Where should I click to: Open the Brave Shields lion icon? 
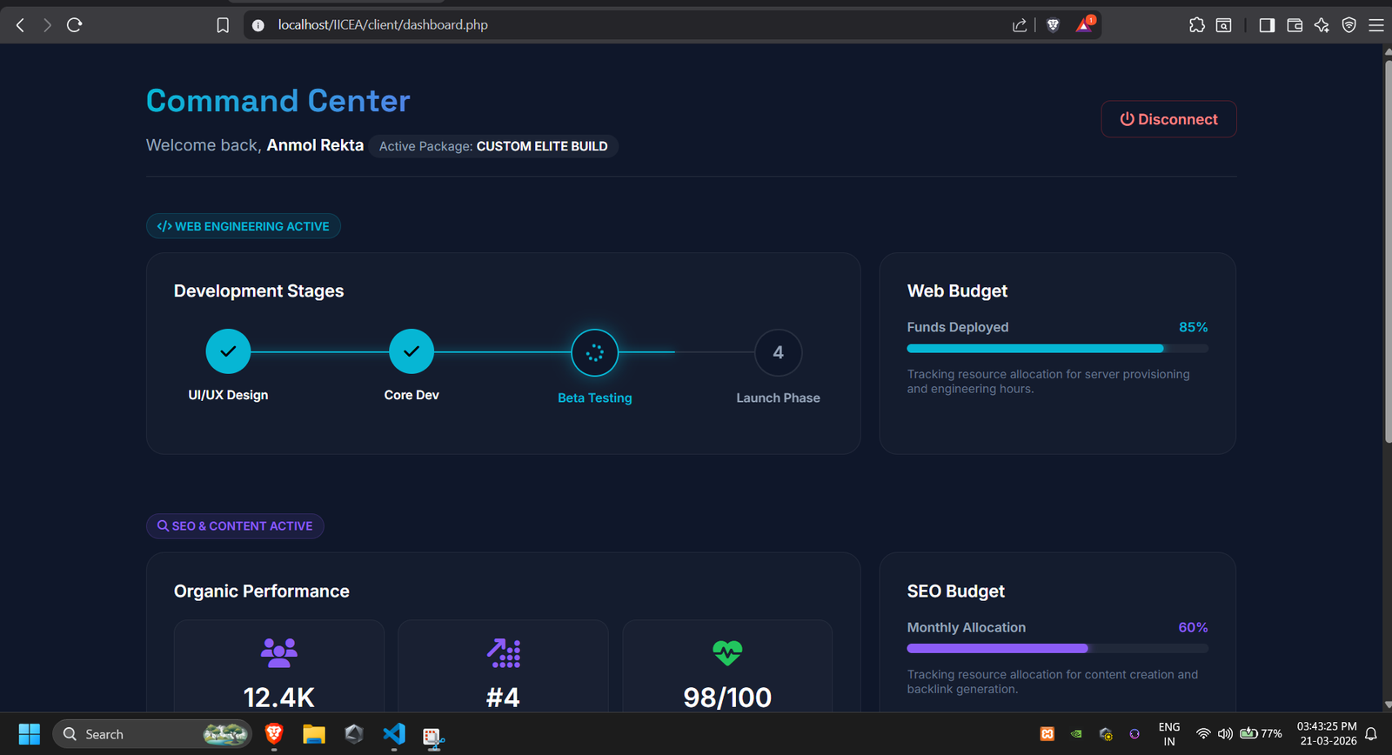coord(1053,25)
